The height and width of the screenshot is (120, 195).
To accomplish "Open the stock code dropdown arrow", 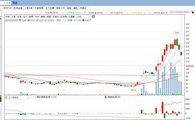I will coord(4,3).
